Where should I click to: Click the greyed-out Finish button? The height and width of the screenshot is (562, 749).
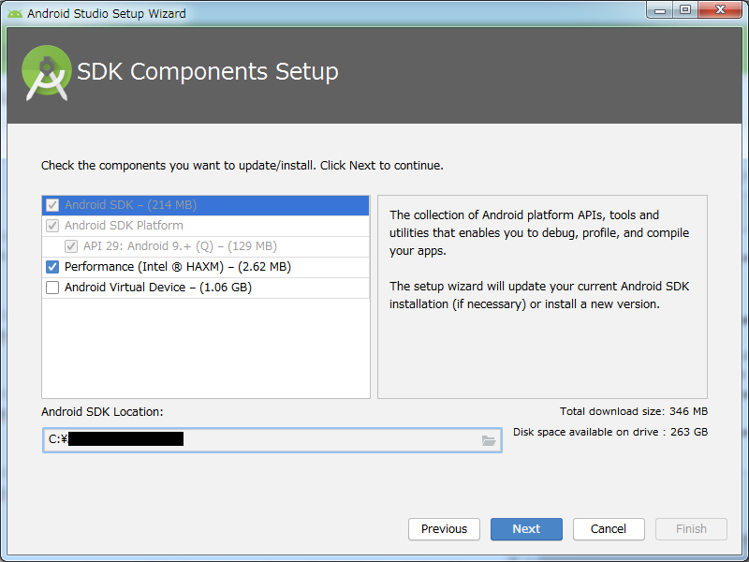click(x=691, y=529)
